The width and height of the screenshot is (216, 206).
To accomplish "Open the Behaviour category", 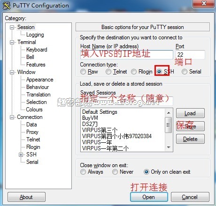I will (x=38, y=87).
